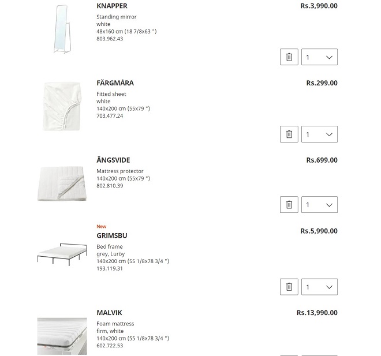This screenshot has height=356, width=381.
Task: View the KNAPPER standing mirror thumbnail
Action: [62, 29]
